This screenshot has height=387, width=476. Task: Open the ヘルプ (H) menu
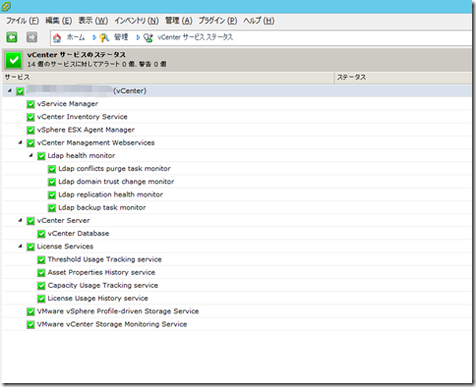pos(259,21)
